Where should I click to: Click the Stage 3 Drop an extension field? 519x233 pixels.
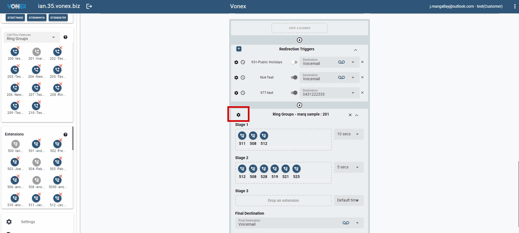pos(283,200)
